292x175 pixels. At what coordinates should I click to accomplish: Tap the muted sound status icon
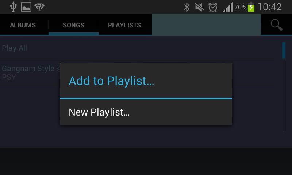point(199,7)
